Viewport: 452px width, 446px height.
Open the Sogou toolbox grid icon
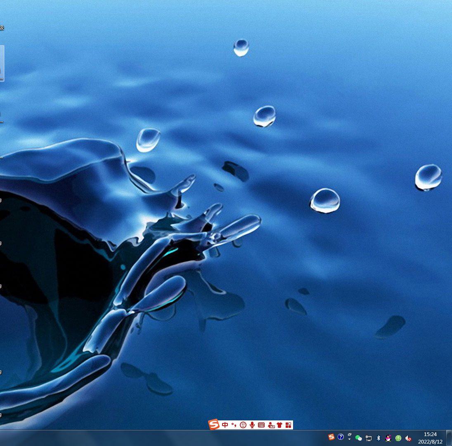tap(288, 425)
